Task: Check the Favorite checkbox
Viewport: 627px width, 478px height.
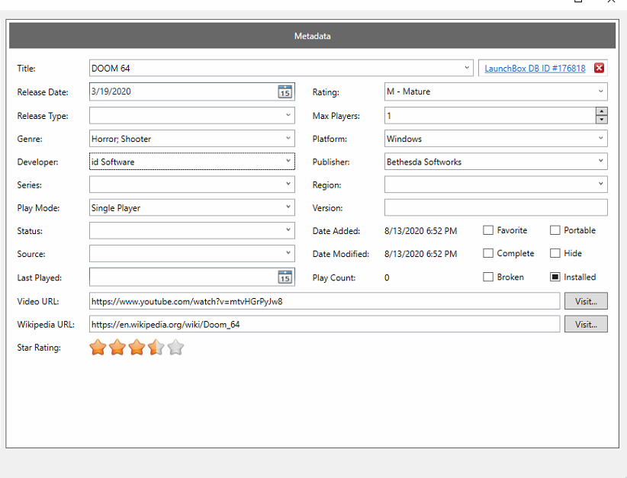Action: (488, 230)
